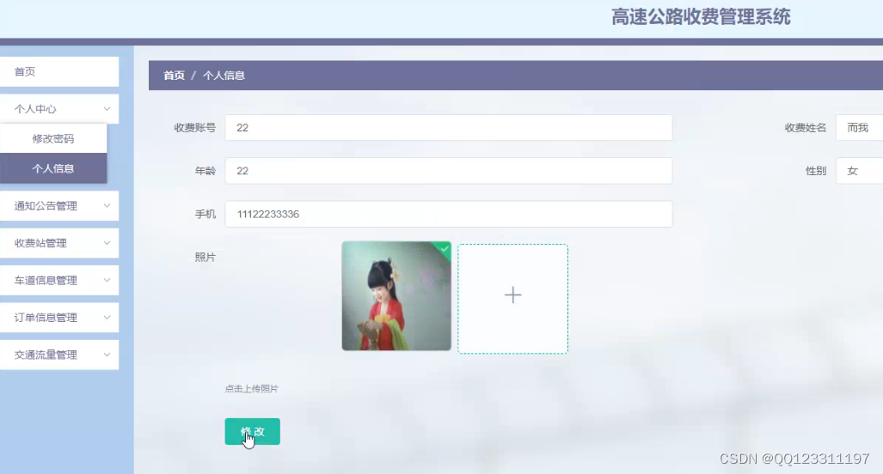Image resolution: width=883 pixels, height=474 pixels.
Task: Click the 照片 field label
Action: 205,257
